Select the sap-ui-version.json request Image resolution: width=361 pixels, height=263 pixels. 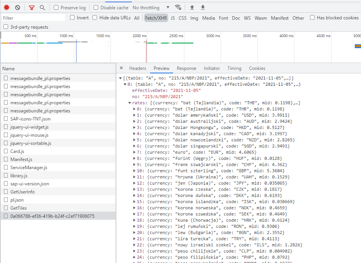click(x=58, y=184)
